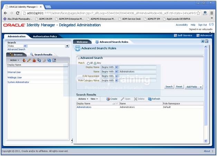This screenshot has width=217, height=156.
Task: Open the Action menu in left panel
Action: tap(15, 60)
